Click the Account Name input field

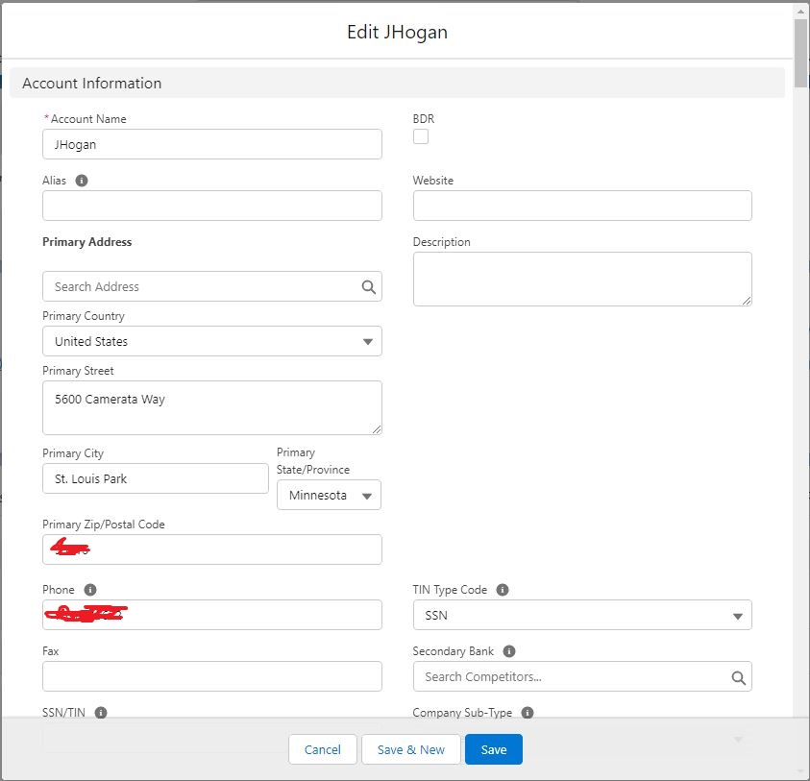(x=211, y=144)
